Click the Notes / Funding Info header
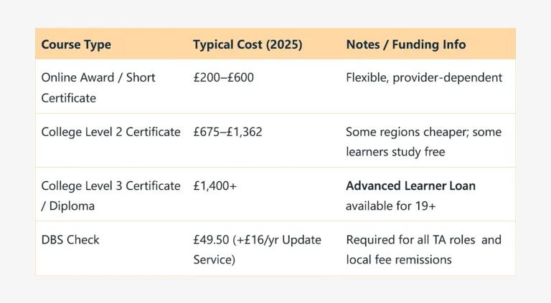 (405, 44)
